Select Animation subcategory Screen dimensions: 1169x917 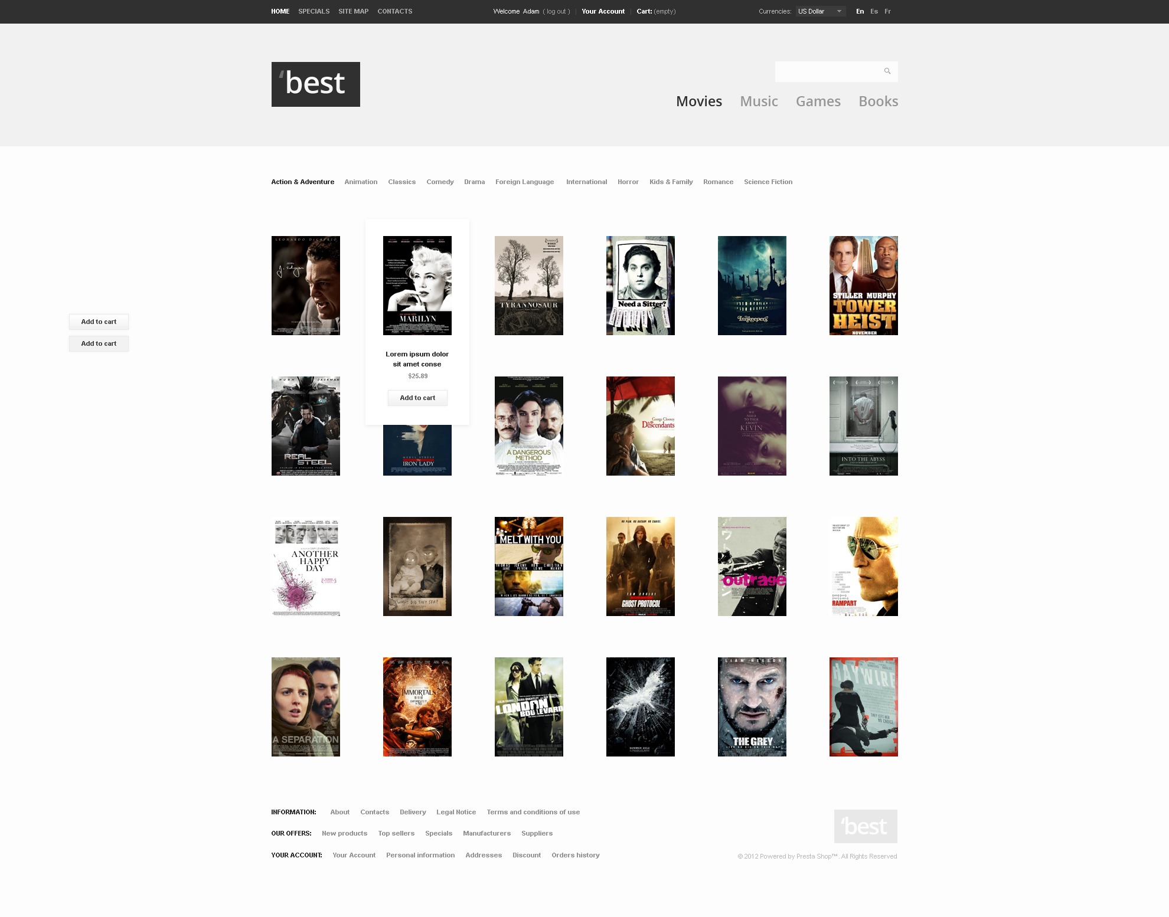click(361, 182)
